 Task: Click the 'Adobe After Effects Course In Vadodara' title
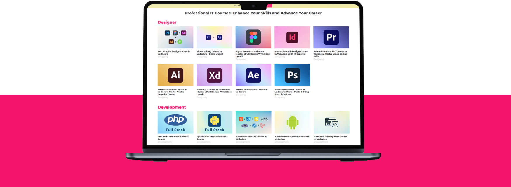point(252,91)
